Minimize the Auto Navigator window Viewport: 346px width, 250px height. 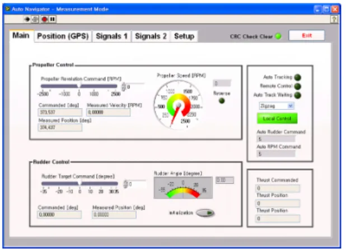[x=317, y=9]
